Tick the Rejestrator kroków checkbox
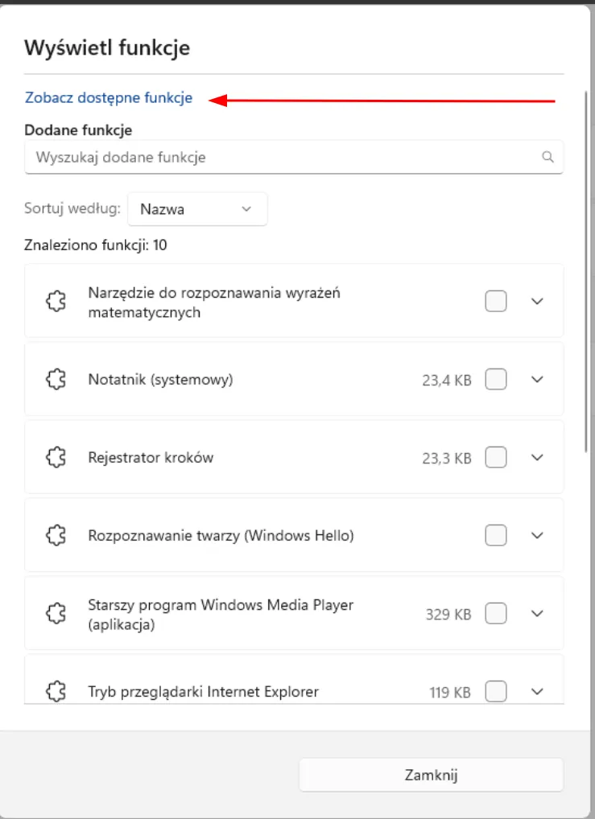 [x=496, y=457]
